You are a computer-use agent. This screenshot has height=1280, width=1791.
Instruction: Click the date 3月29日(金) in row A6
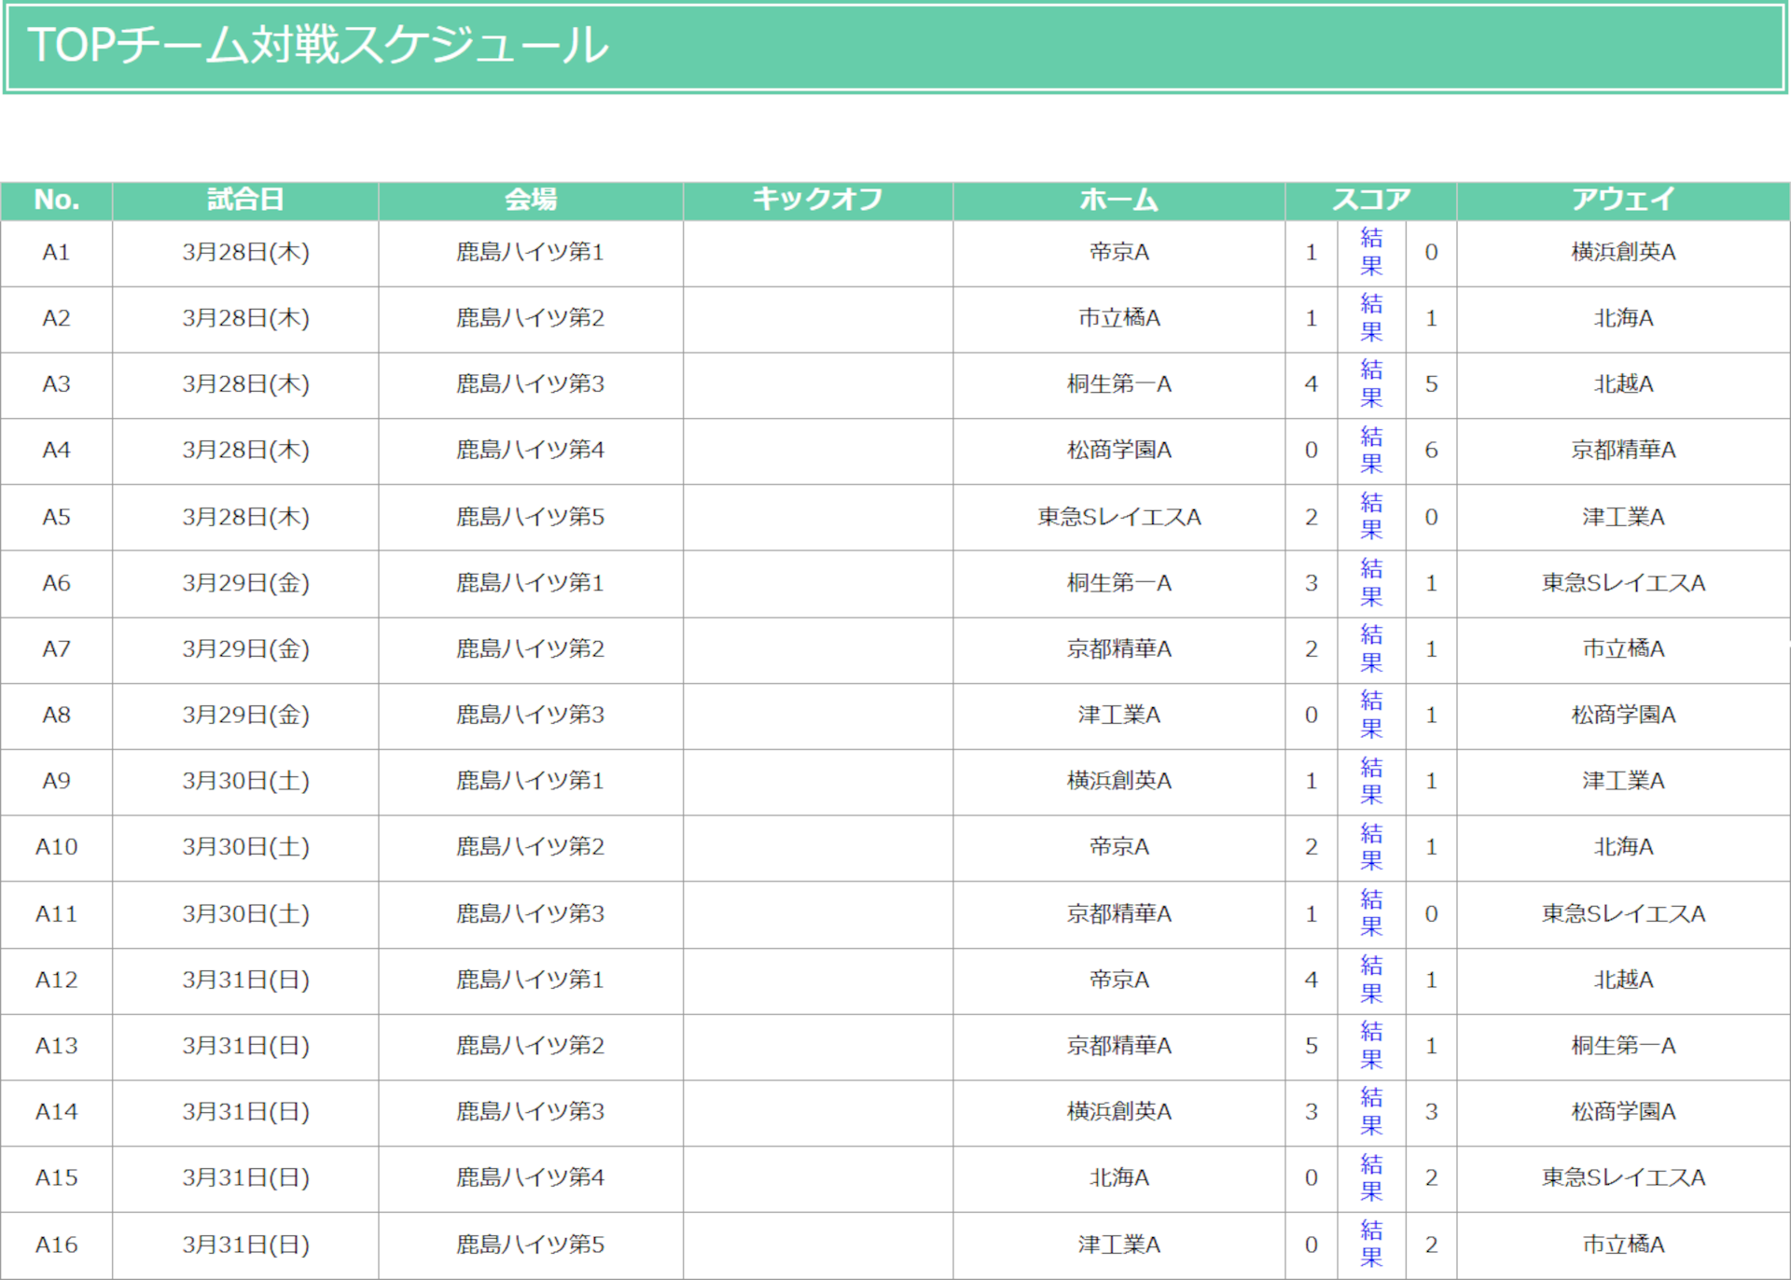244,584
